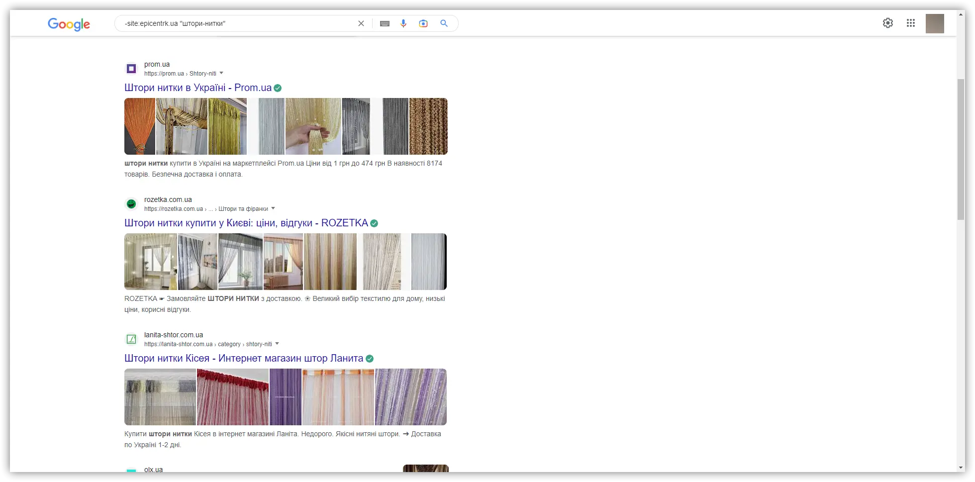Click the Google logo
Screen dimensions: 975x482
(x=69, y=24)
